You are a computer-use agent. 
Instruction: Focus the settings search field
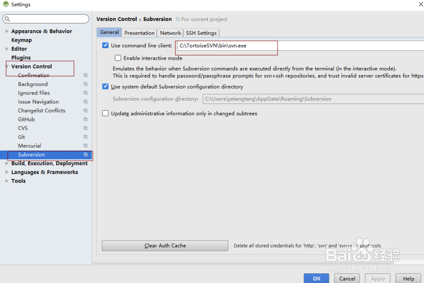pyautogui.click(x=46, y=19)
